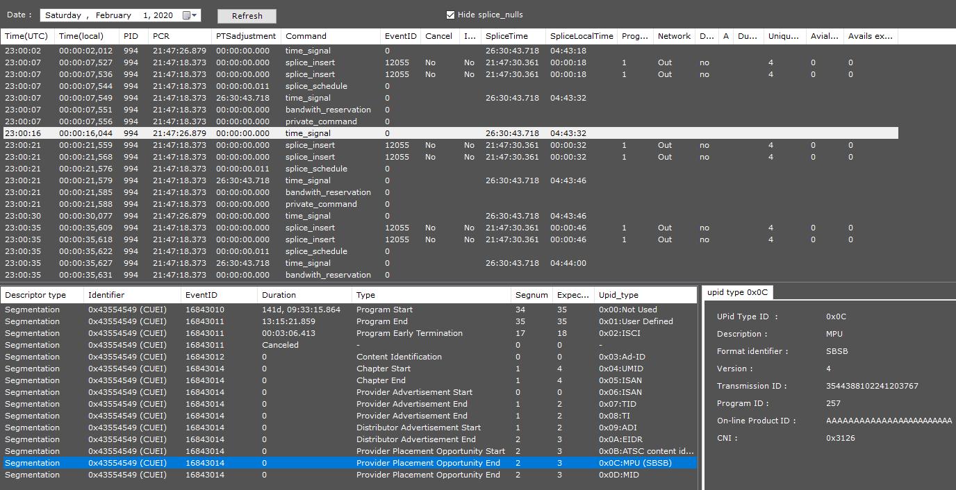Select the year '2020' in date field

(x=163, y=15)
